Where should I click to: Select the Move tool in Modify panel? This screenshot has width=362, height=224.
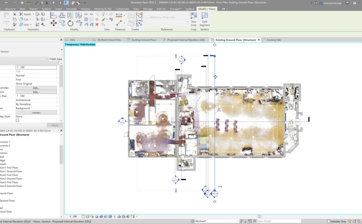pos(53,23)
